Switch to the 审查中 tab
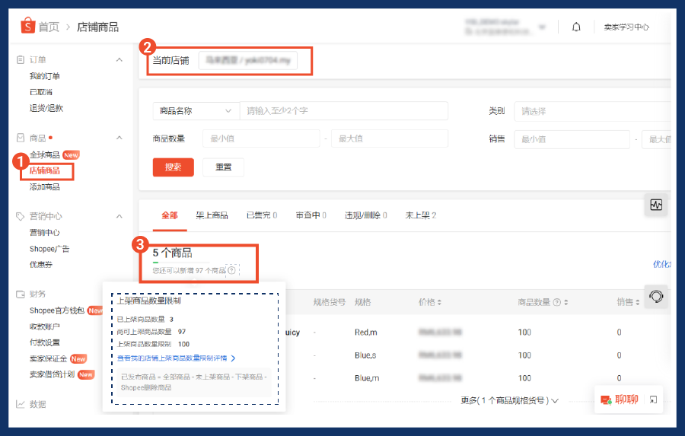The width and height of the screenshot is (685, 436). (x=311, y=215)
